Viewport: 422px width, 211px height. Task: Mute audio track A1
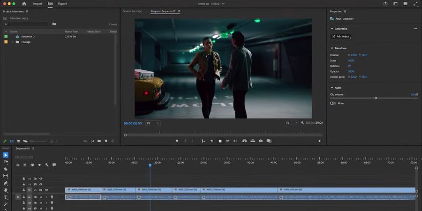[41, 197]
